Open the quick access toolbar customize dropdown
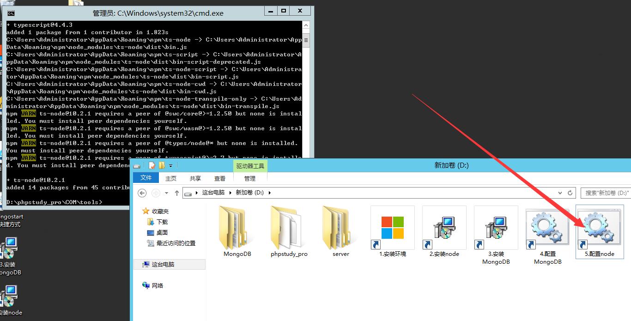The image size is (631, 321). click(170, 165)
